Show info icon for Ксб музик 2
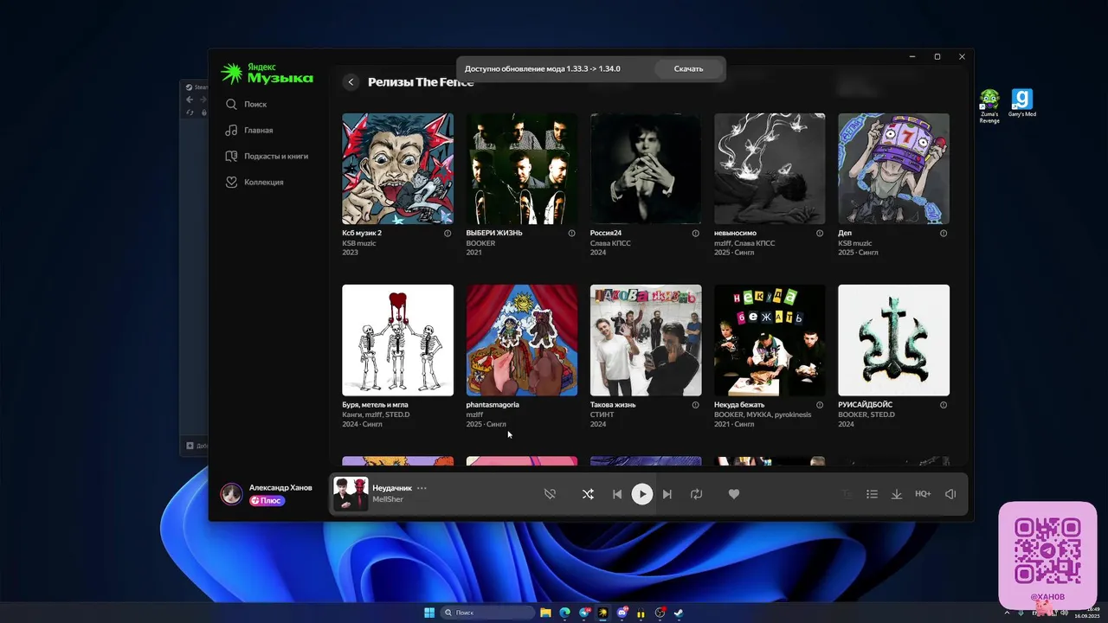 448,233
